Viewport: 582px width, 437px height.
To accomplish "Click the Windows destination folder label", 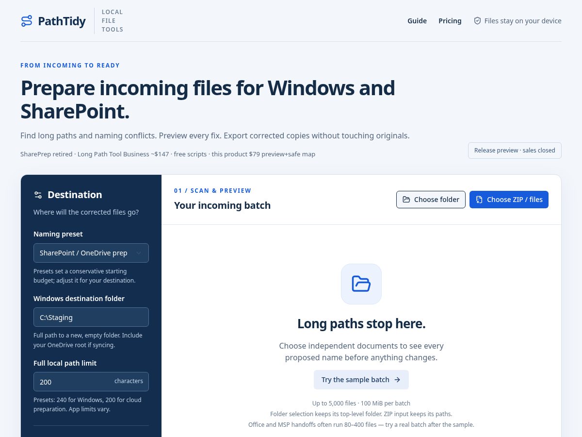I will 79,299.
